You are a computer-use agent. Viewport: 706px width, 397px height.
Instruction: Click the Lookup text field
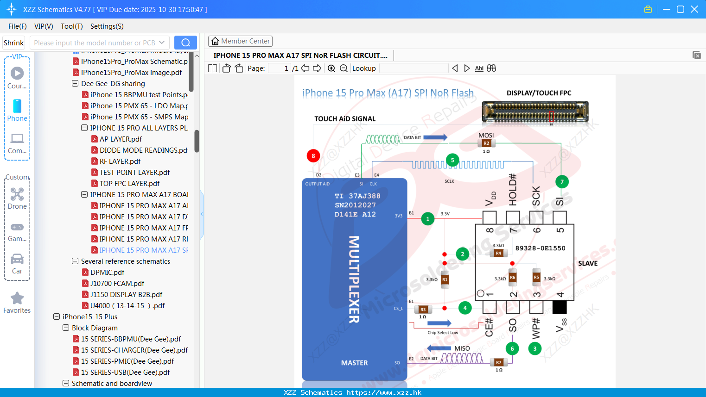[413, 68]
